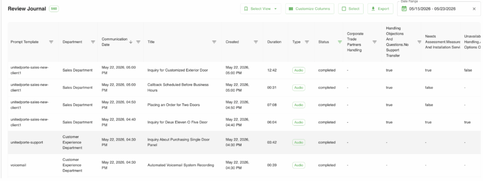
Task: Click the Title column header label
Action: pos(150,42)
